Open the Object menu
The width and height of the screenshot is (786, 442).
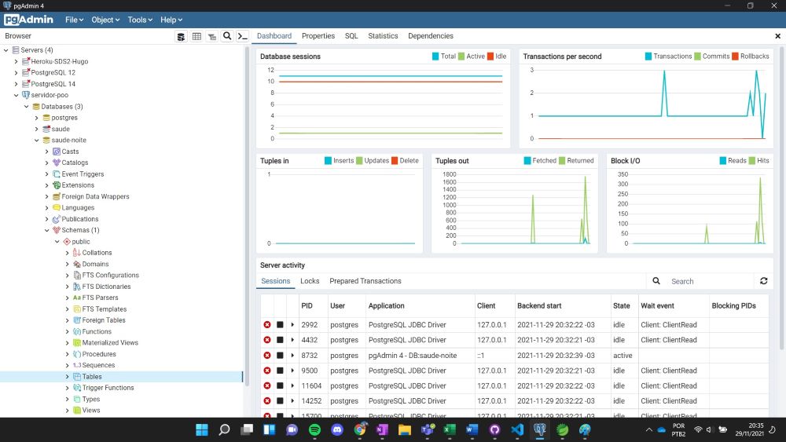(105, 20)
